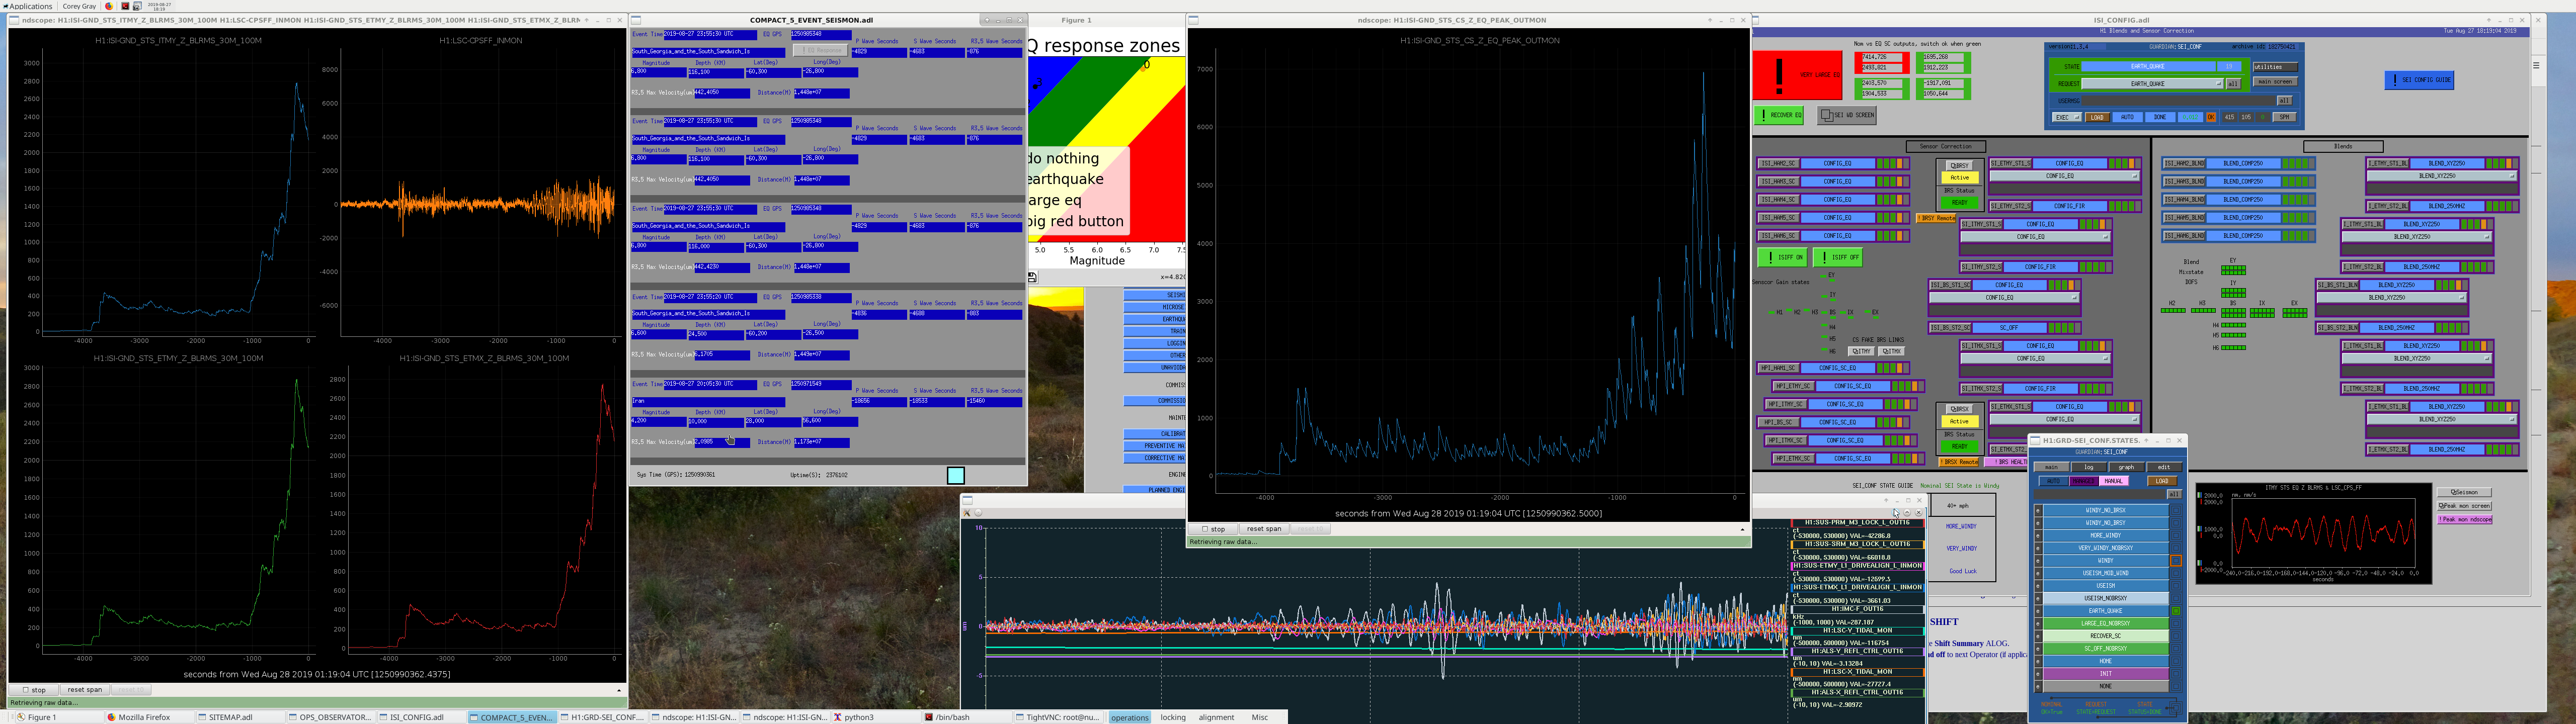Open the REQUEST EARTH_QUAKE dropdown in guardian panel
The image size is (2576, 724).
tap(2153, 84)
